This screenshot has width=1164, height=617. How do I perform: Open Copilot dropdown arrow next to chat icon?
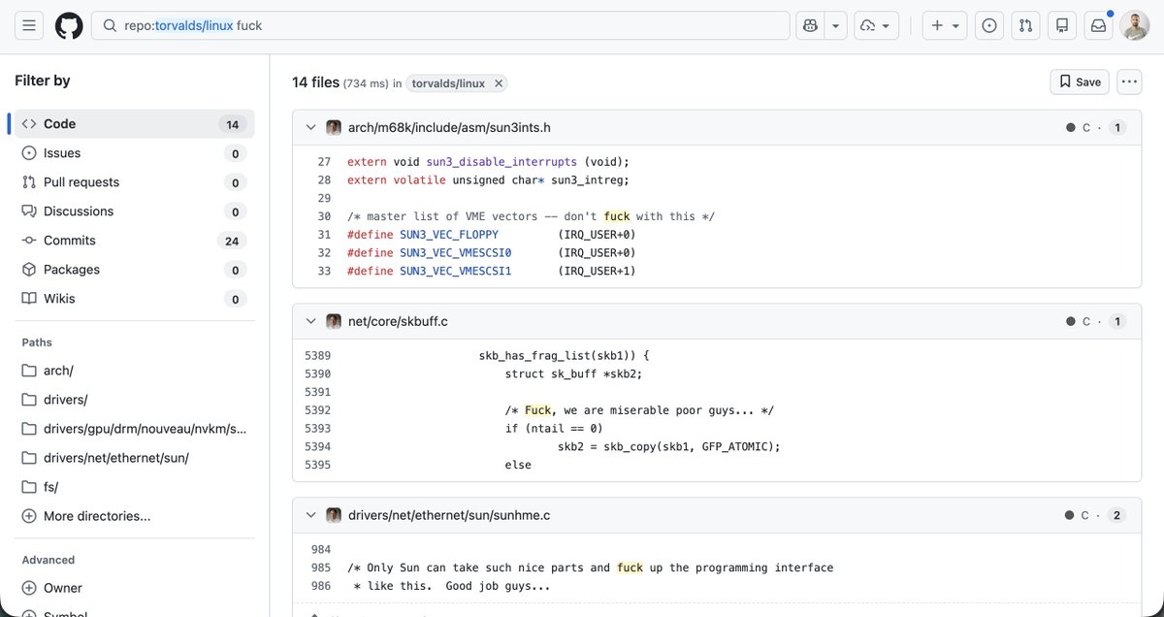point(835,26)
